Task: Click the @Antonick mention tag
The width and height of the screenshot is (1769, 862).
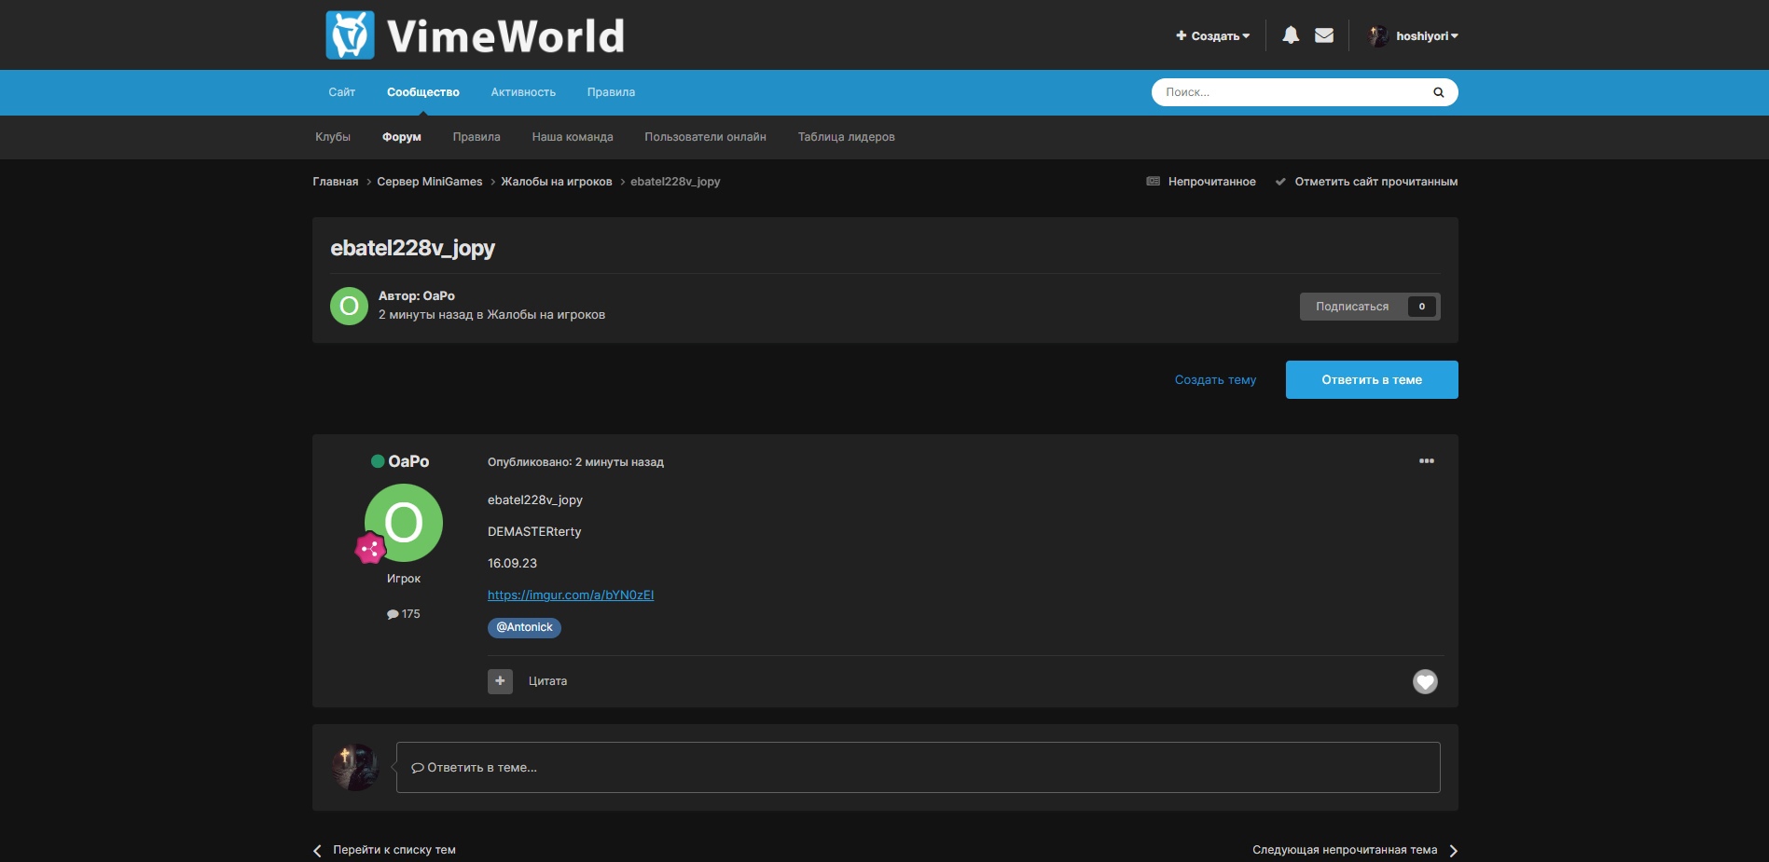Action: pos(524,627)
